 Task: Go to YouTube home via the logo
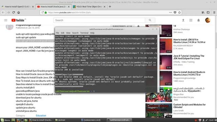[x=18, y=20]
